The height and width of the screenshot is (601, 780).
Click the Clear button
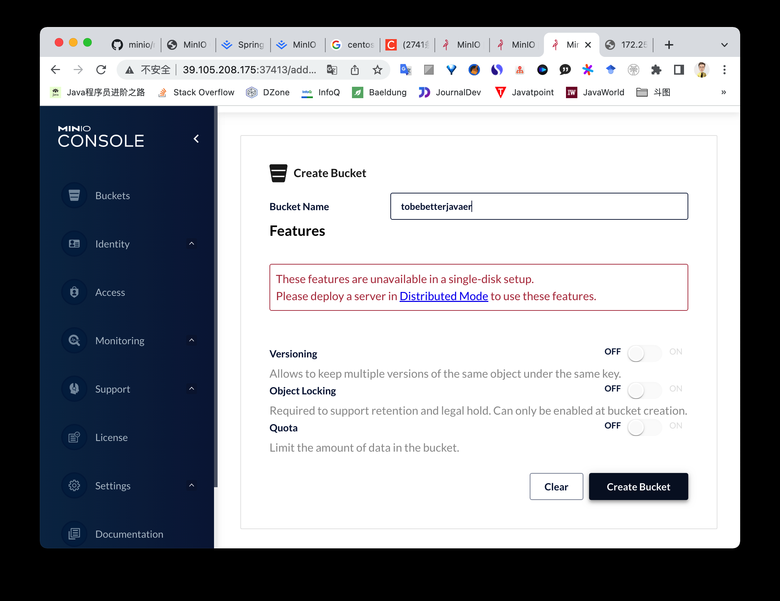pos(556,486)
